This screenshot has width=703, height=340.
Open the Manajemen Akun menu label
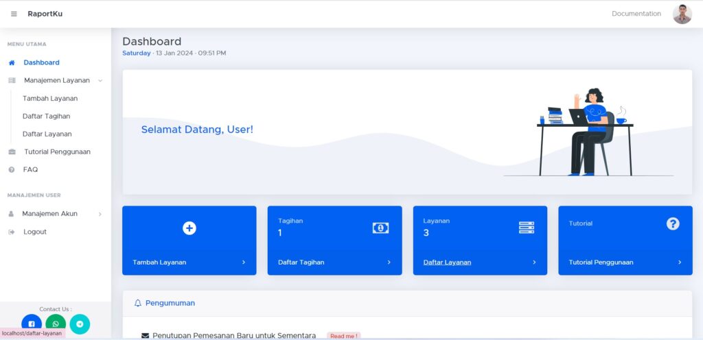49,214
